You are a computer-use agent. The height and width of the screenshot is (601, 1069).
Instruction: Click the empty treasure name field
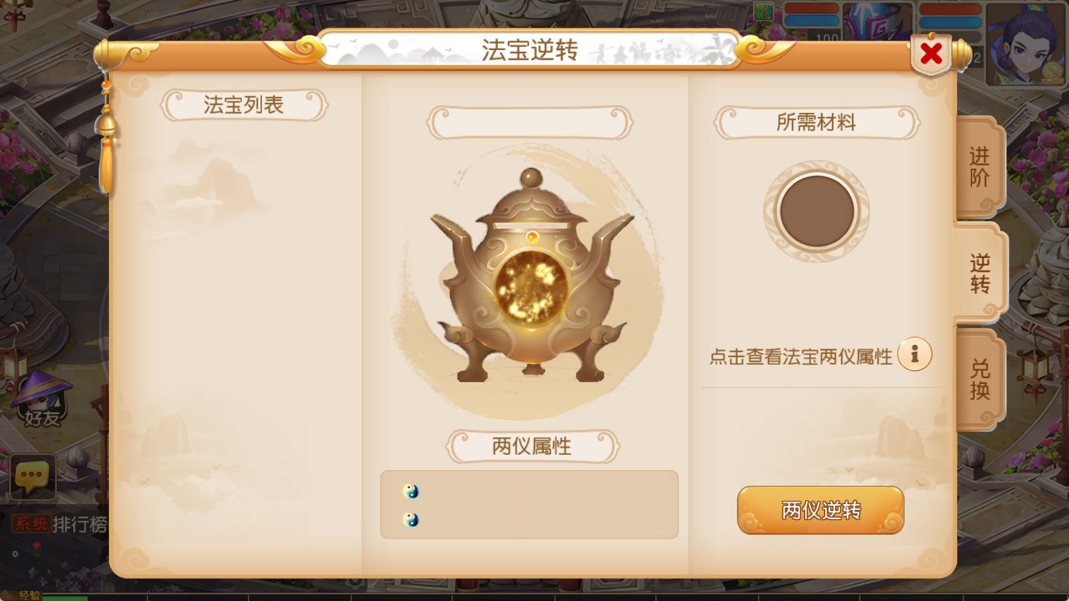click(529, 122)
